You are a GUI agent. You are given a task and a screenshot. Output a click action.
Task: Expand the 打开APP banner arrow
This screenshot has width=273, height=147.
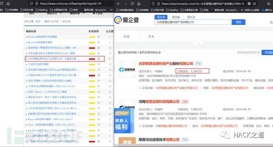pyautogui.click(x=132, y=120)
